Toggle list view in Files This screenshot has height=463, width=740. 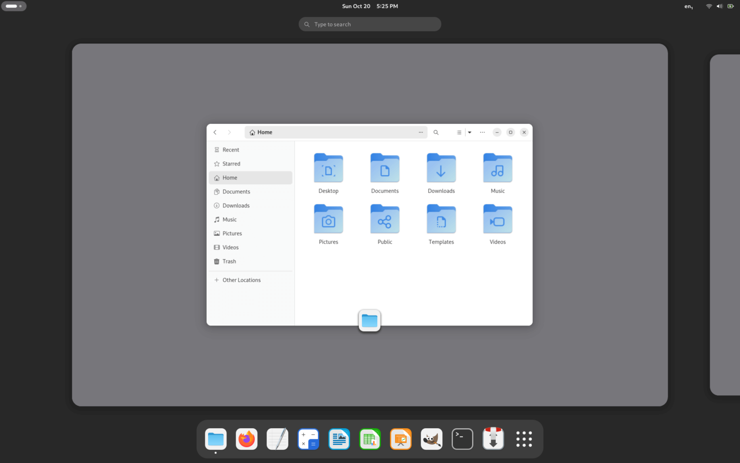459,132
